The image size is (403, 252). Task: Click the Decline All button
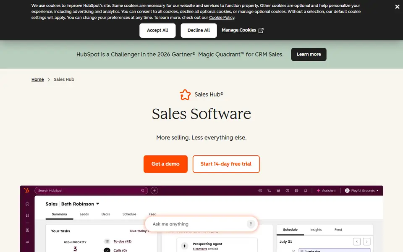pos(199,30)
